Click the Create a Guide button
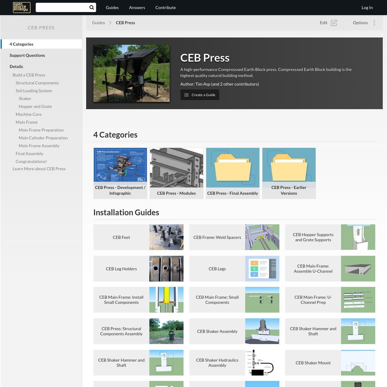Viewport: 387px width, 387px height. click(x=200, y=95)
